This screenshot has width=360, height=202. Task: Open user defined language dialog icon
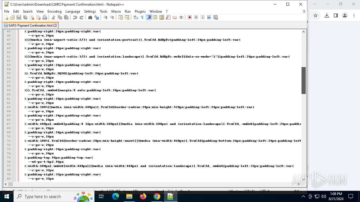click(x=155, y=17)
